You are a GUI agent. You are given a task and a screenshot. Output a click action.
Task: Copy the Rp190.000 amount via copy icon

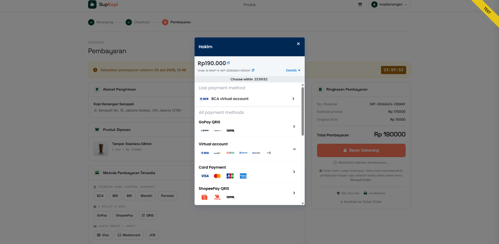coord(228,63)
